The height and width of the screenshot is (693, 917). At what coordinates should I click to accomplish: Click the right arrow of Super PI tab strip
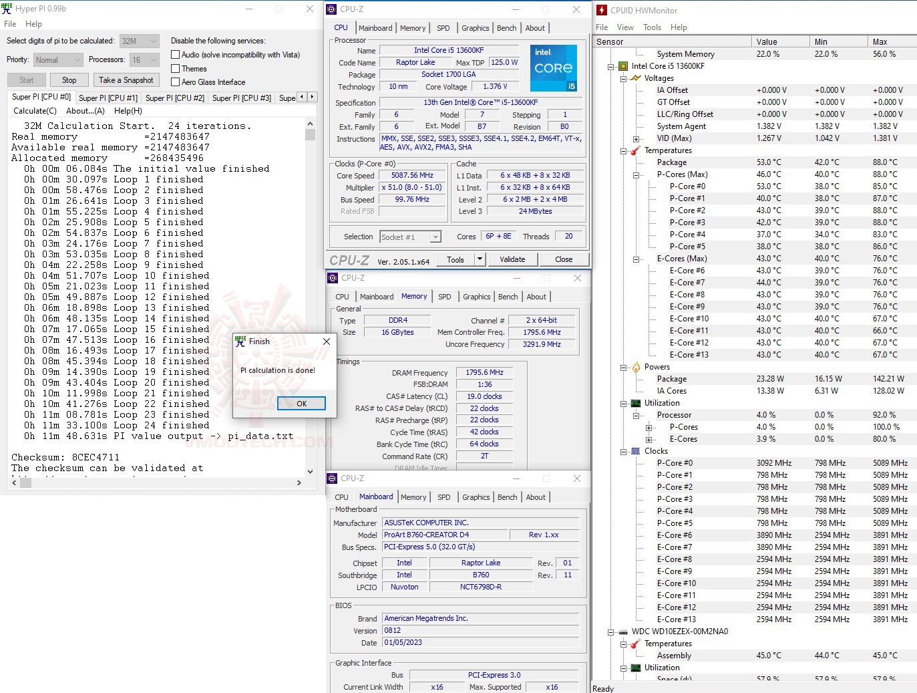pyautogui.click(x=311, y=97)
